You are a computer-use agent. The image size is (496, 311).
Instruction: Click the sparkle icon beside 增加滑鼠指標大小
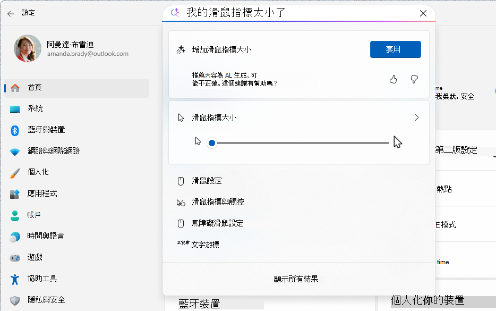pos(181,50)
